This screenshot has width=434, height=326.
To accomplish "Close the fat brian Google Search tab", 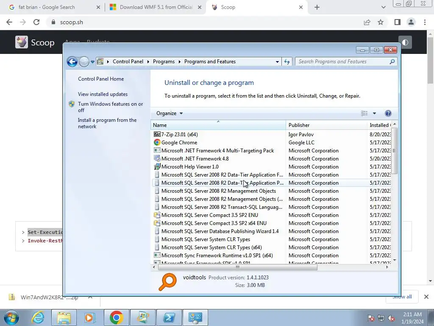I will 98,7.
